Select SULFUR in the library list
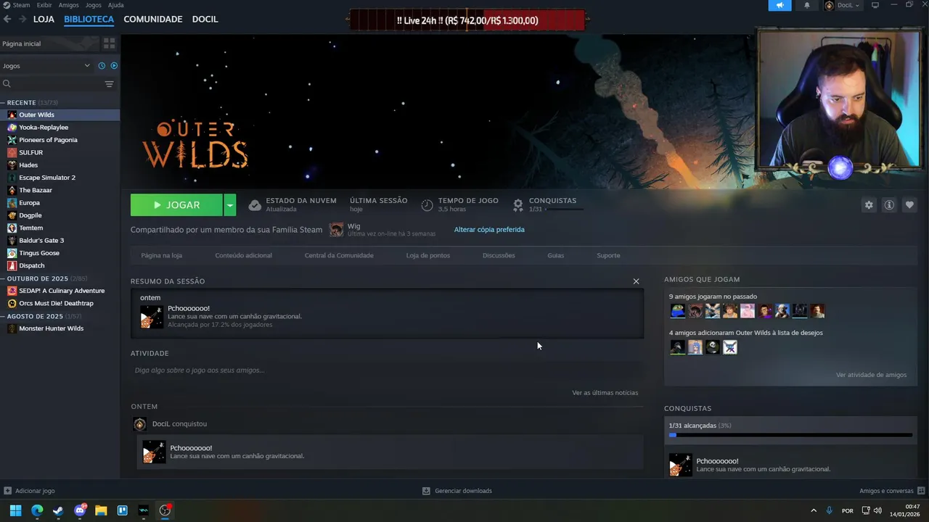The height and width of the screenshot is (522, 929). 60,152
